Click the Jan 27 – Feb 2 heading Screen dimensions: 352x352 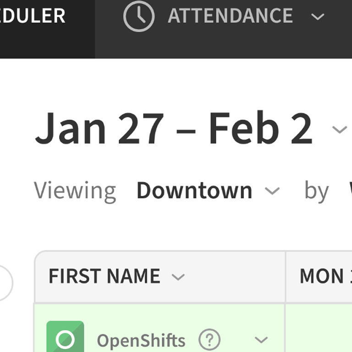coord(174,129)
